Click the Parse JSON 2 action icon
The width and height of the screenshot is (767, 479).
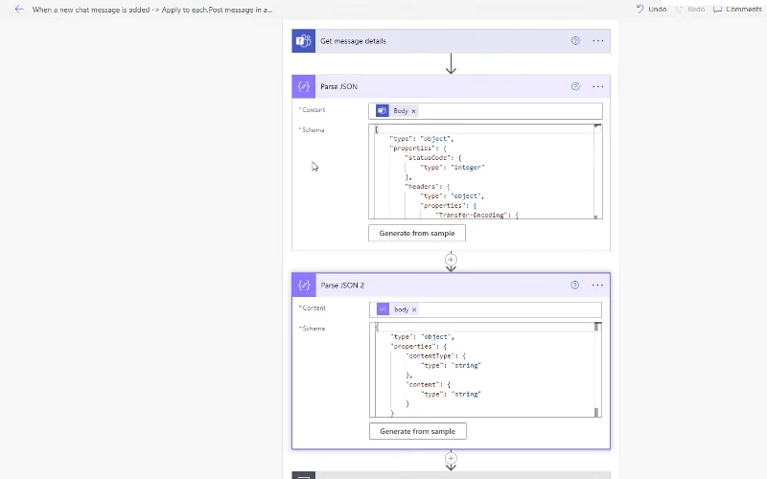(x=304, y=285)
